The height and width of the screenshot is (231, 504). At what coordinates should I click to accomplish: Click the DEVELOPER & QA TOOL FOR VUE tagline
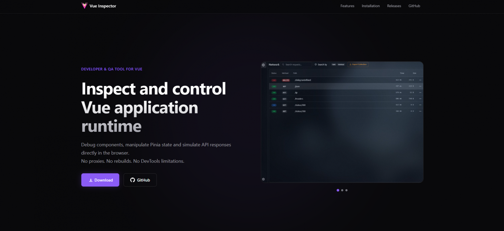pos(112,69)
